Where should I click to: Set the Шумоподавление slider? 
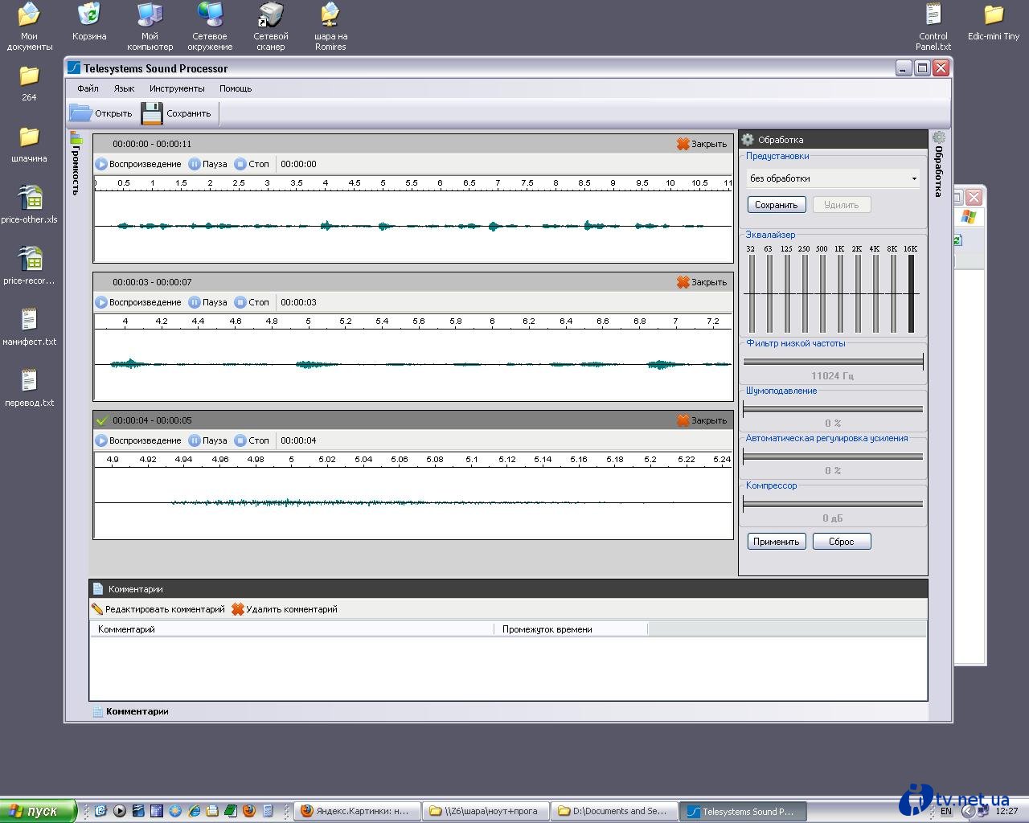(x=833, y=409)
